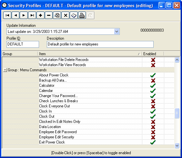Screen dimensions: 182x158
Task: Select the 'Workstation File Delete Records' item
Action: pos(64,60)
